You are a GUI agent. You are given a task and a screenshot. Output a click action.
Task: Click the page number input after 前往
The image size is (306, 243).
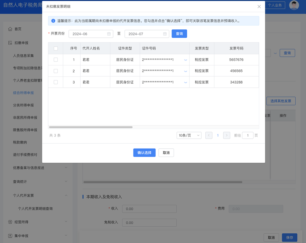pyautogui.click(x=248, y=135)
